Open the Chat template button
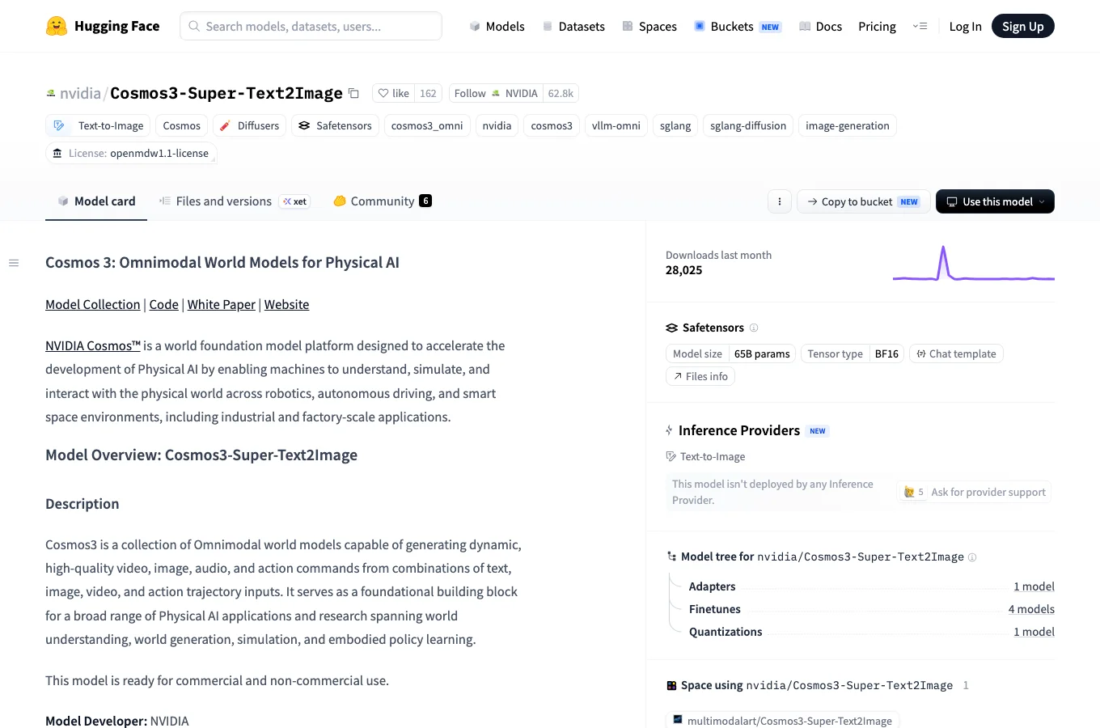 click(956, 353)
